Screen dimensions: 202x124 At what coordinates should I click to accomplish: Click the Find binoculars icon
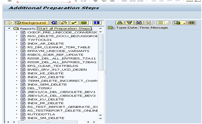[139, 23]
